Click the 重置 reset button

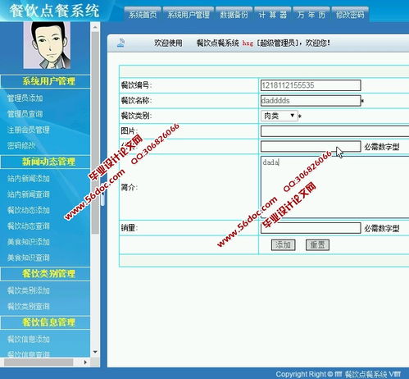[317, 244]
